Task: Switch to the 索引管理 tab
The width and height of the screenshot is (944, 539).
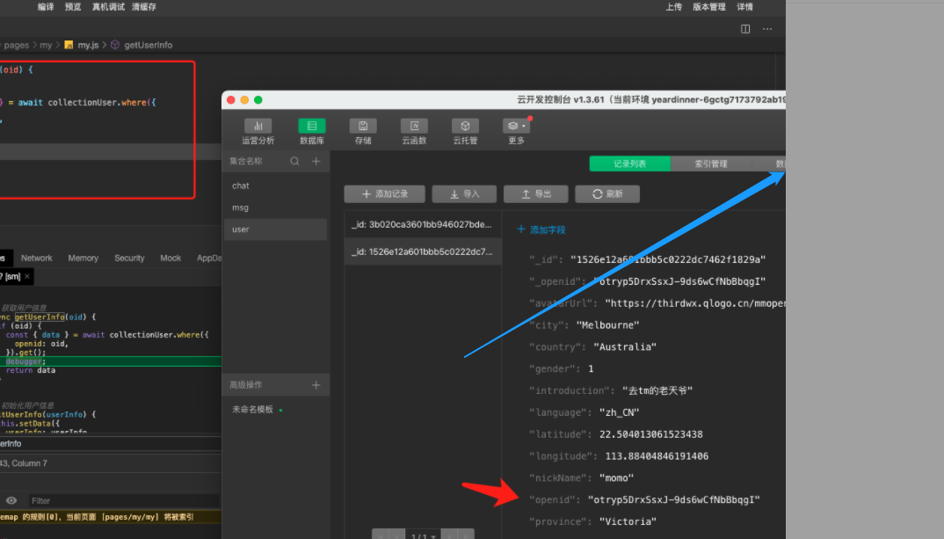Action: [x=711, y=164]
